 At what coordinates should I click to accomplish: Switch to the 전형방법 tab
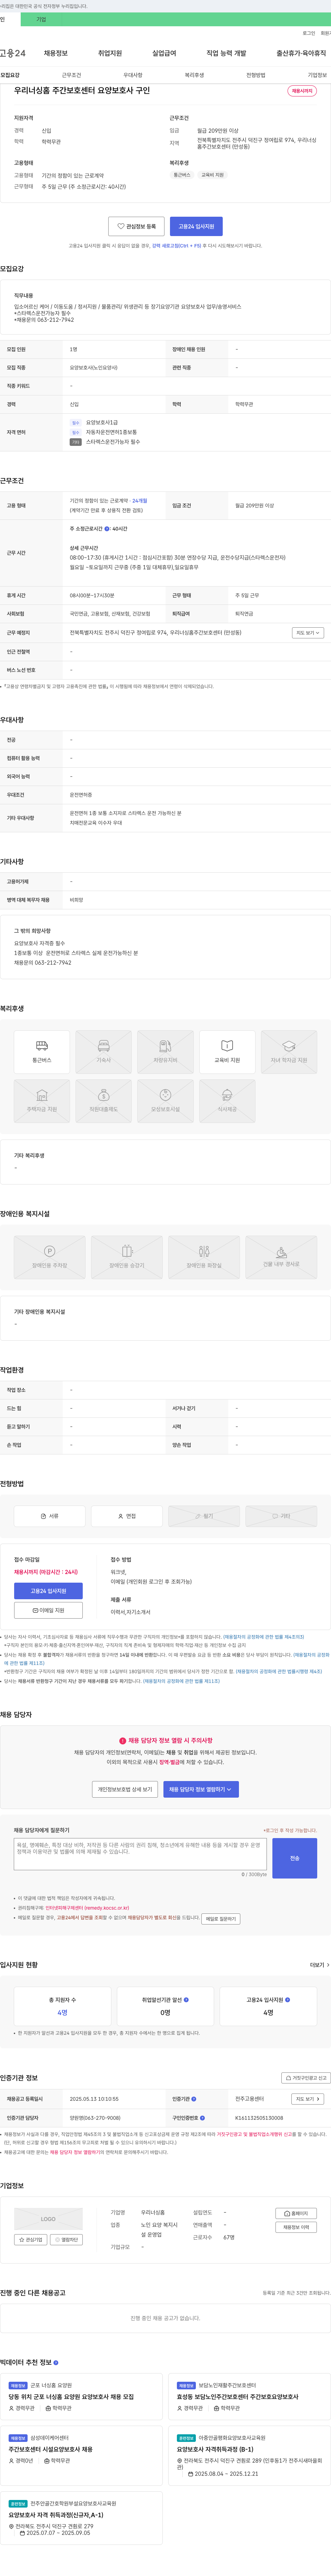pyautogui.click(x=256, y=75)
